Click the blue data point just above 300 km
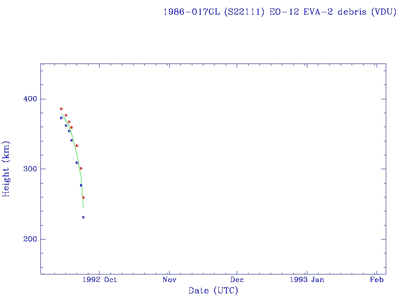This screenshot has height=305, width=406. pos(77,163)
